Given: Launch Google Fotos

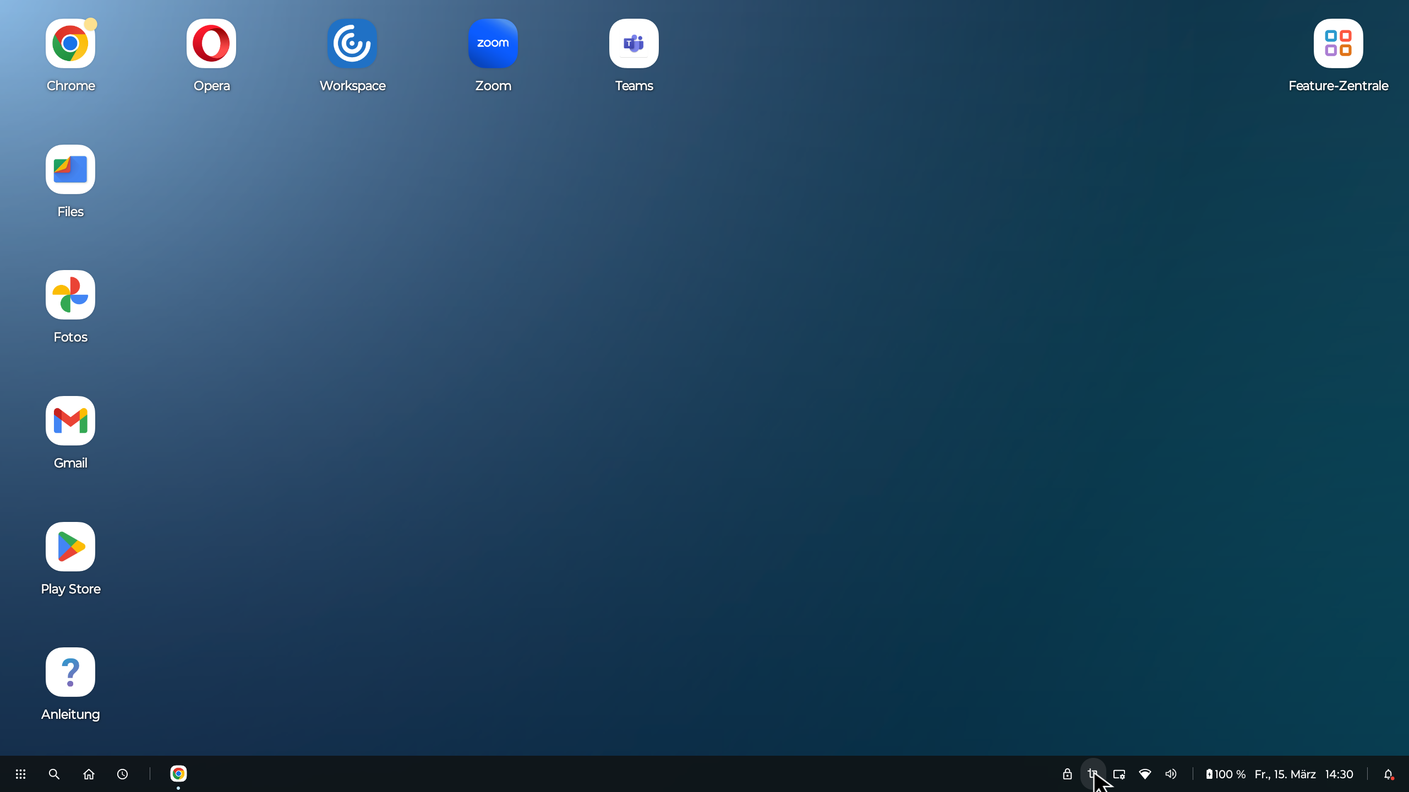Looking at the screenshot, I should pyautogui.click(x=70, y=295).
